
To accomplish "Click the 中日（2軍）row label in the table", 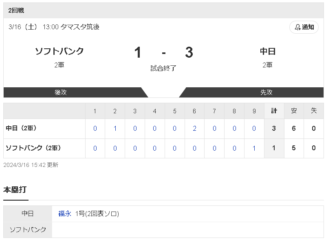I will pos(21,128).
